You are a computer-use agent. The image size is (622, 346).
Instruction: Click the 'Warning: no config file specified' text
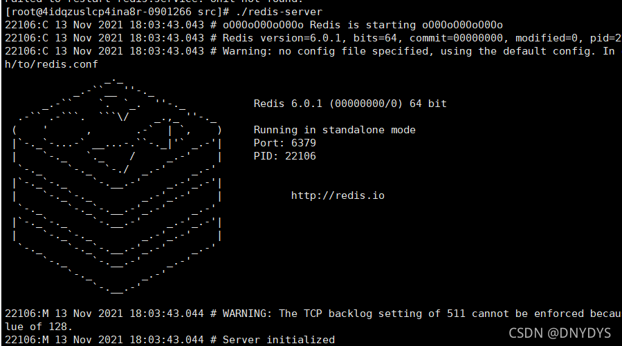(328, 51)
